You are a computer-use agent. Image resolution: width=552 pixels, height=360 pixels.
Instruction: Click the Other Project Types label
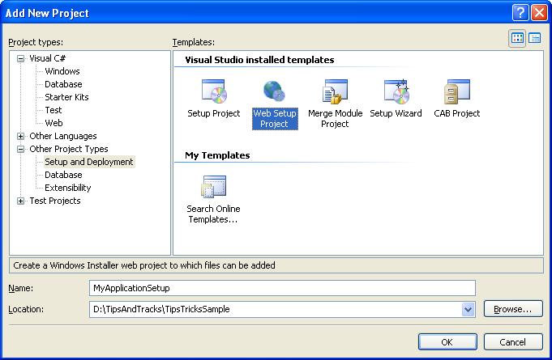click(x=69, y=149)
